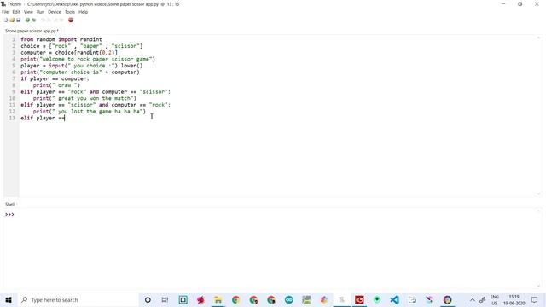546x307 pixels.
Task: Start debugging with the bug icon
Action: coord(34,20)
